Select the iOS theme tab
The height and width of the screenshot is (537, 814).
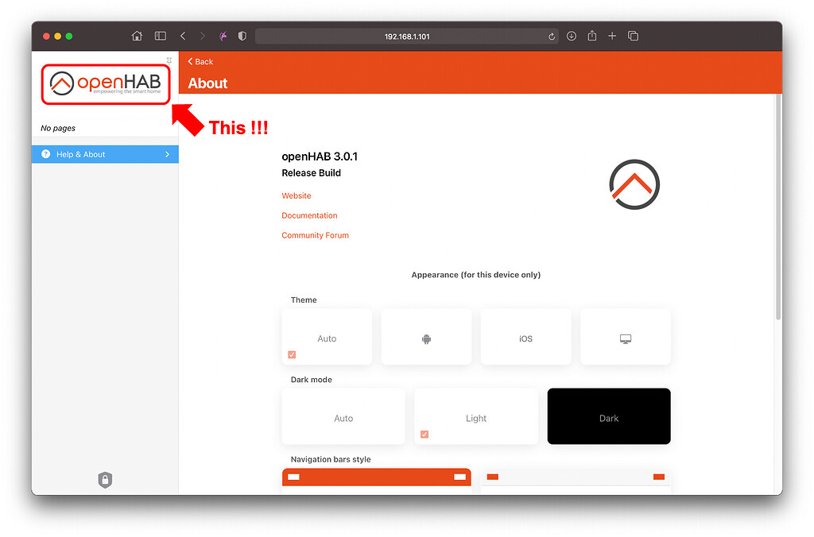525,338
